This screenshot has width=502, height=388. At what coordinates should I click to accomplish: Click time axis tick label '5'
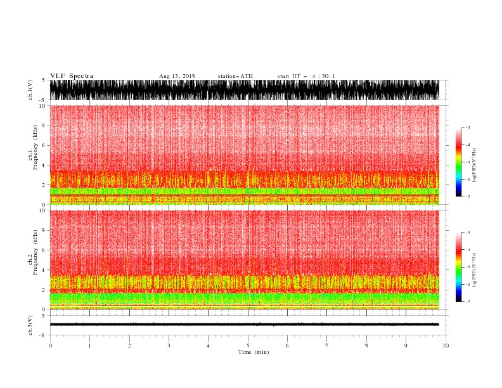click(248, 346)
